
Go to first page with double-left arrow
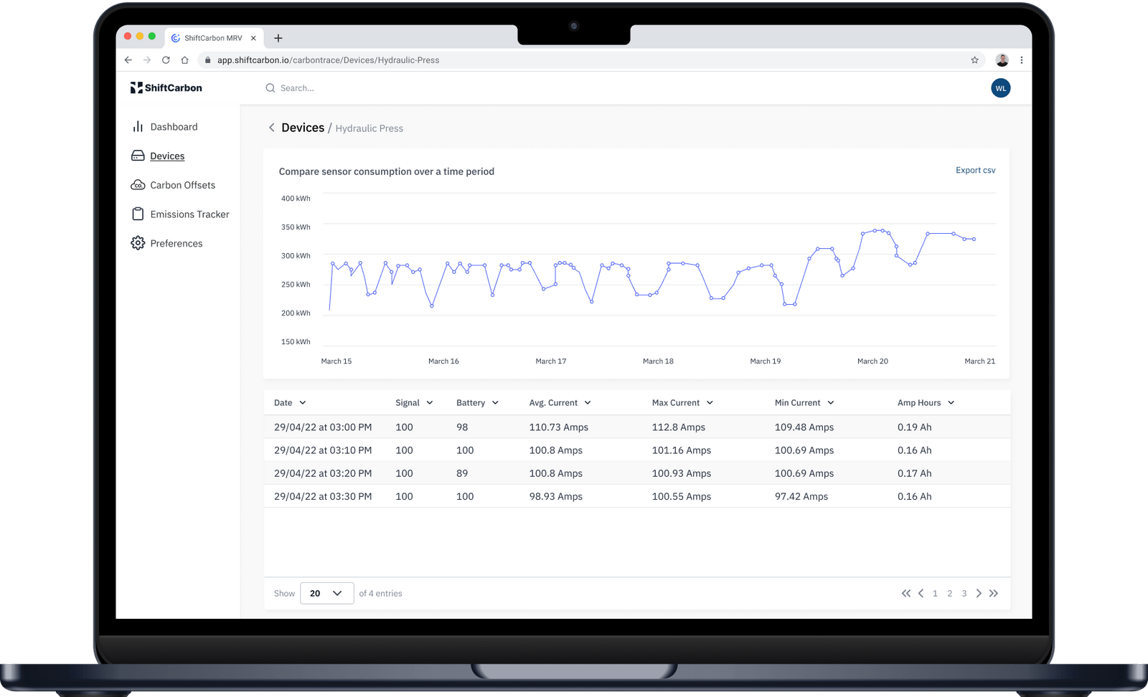coord(906,593)
